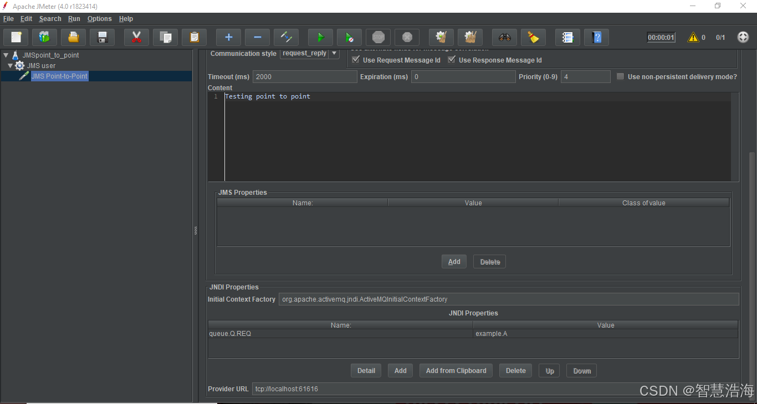This screenshot has height=404, width=757.
Task: Click Add button beside Add from Clipboard
Action: pyautogui.click(x=400, y=371)
